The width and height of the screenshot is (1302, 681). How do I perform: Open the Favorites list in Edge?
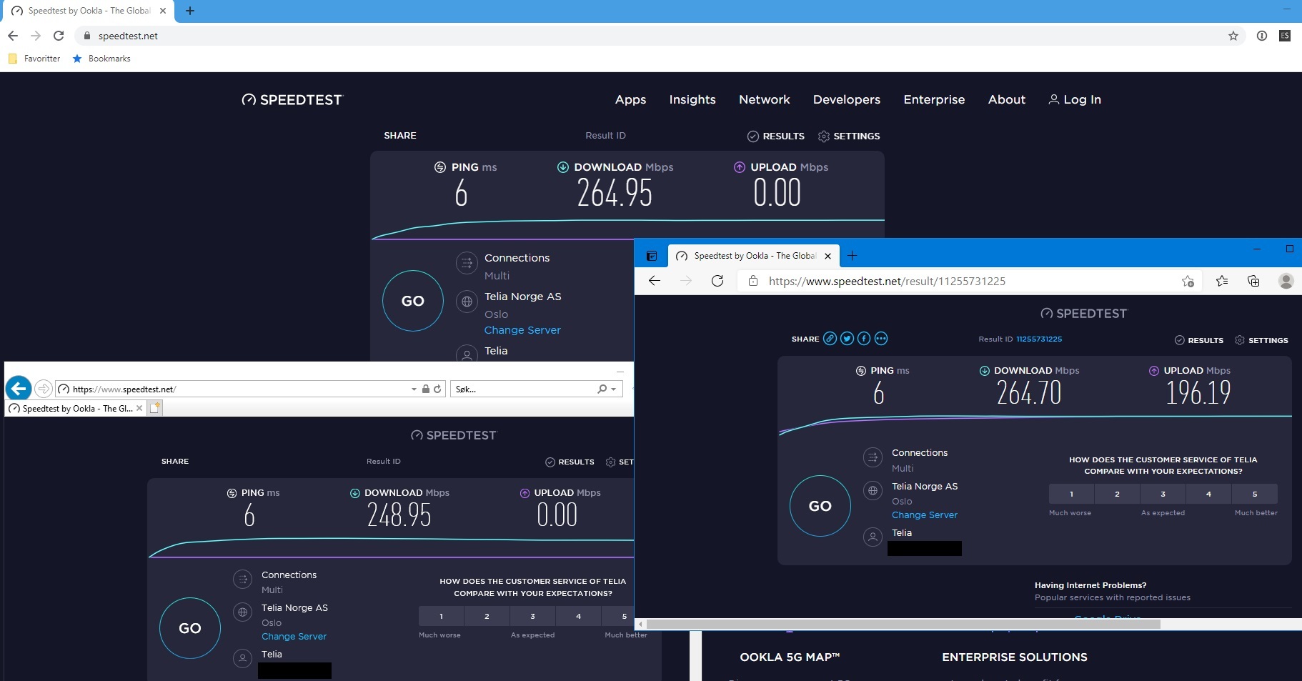1222,281
